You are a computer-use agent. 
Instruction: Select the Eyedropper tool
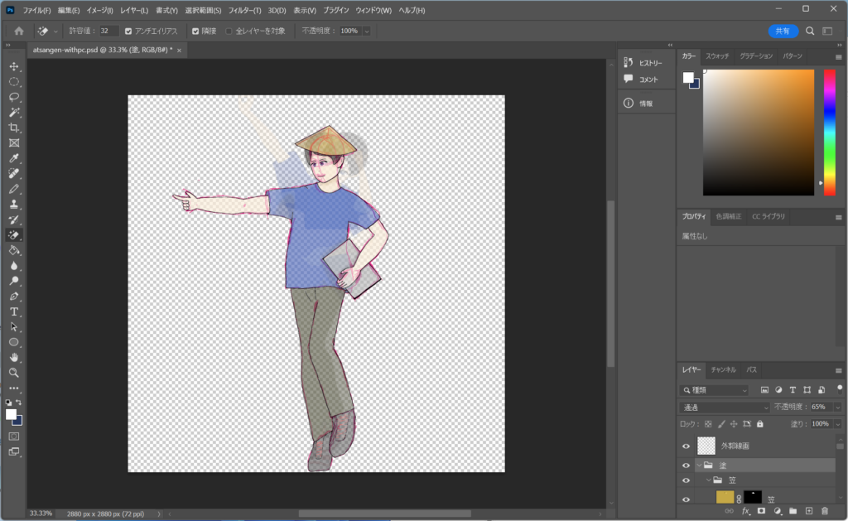(14, 158)
